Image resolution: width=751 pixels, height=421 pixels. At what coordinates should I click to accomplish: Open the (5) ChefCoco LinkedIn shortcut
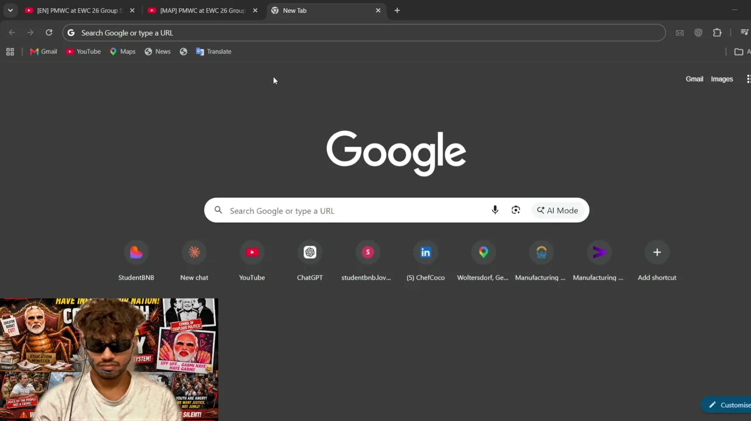[426, 261]
